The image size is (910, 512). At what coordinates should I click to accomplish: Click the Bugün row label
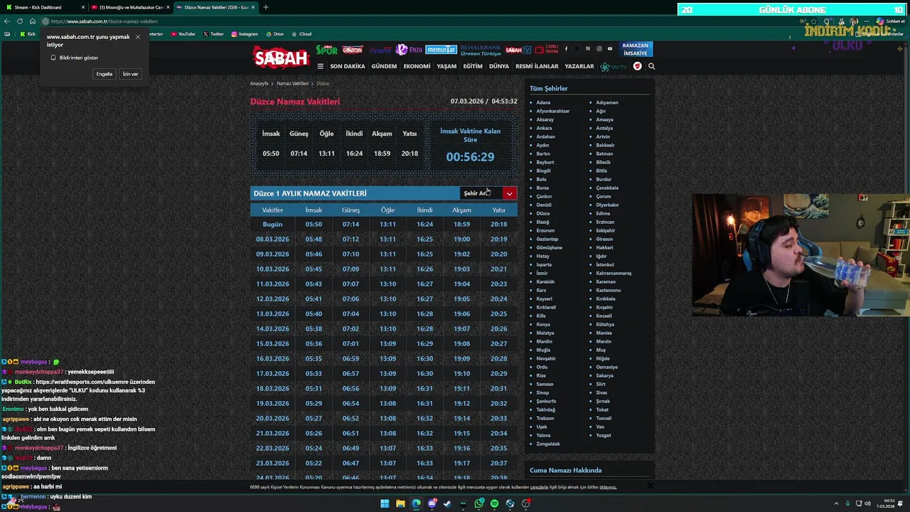click(x=272, y=224)
